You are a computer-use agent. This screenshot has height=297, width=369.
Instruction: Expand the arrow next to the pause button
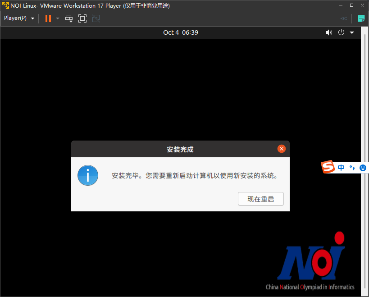pyautogui.click(x=58, y=18)
